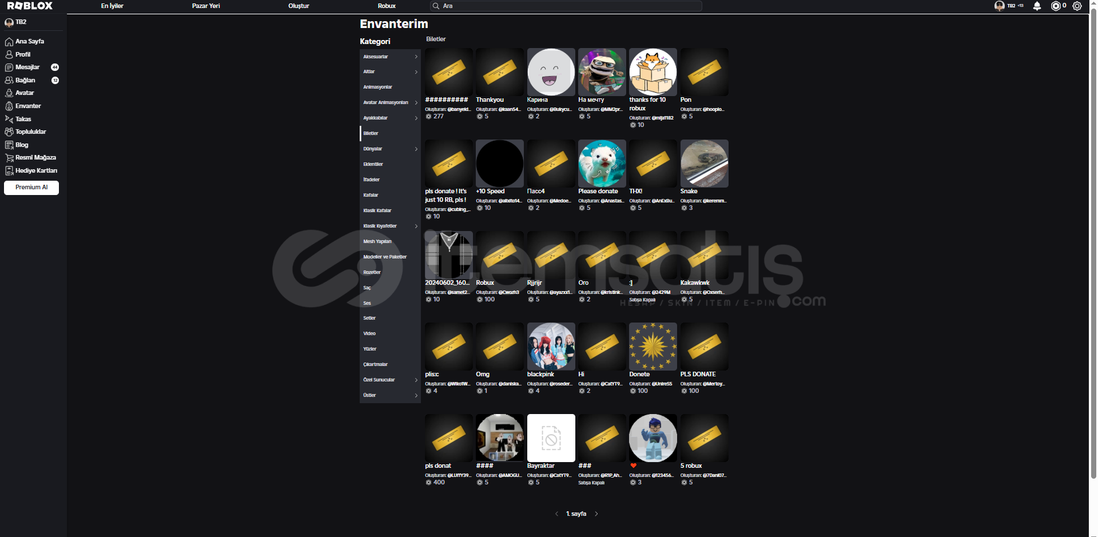Screen dimensions: 1098x537
Task: Select the Yüzler category
Action: coord(390,349)
